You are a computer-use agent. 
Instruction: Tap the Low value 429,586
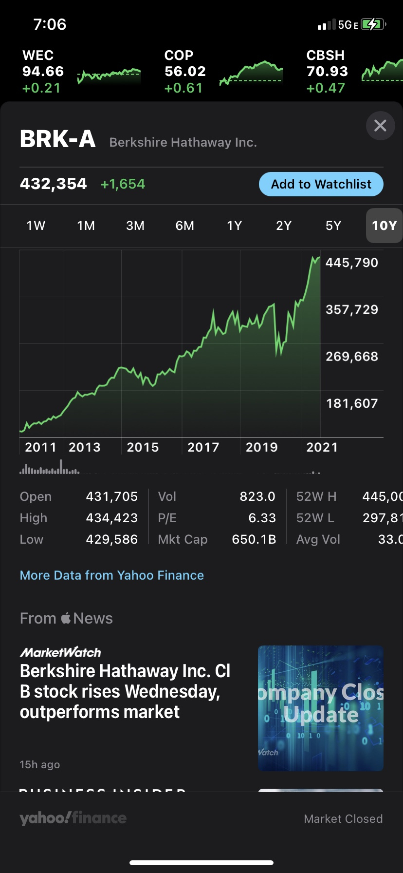coord(112,539)
